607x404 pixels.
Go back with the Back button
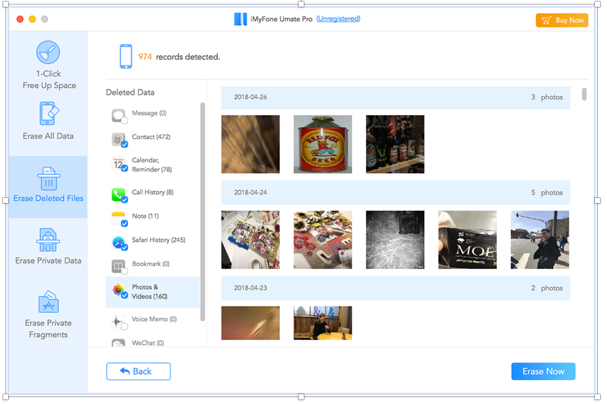(138, 371)
